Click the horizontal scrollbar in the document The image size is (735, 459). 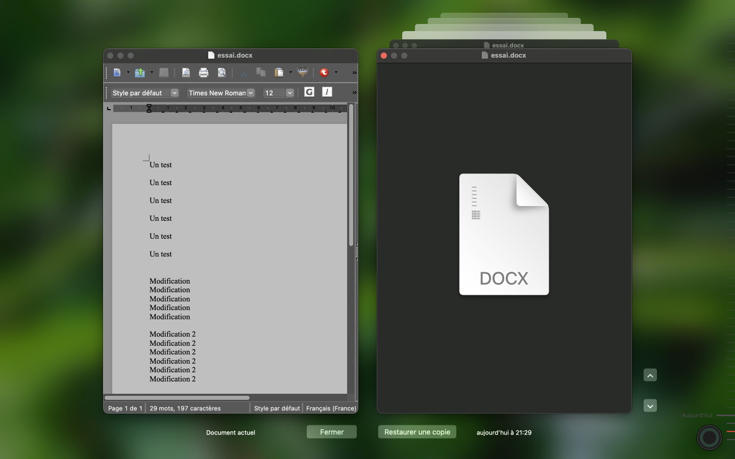click(177, 398)
